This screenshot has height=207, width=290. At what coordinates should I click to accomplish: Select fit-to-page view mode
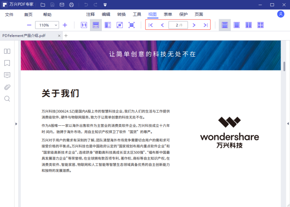coord(120,25)
